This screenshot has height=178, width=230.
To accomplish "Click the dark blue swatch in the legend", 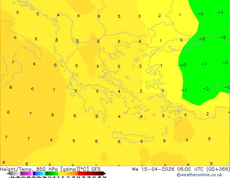I will (x=34, y=173).
